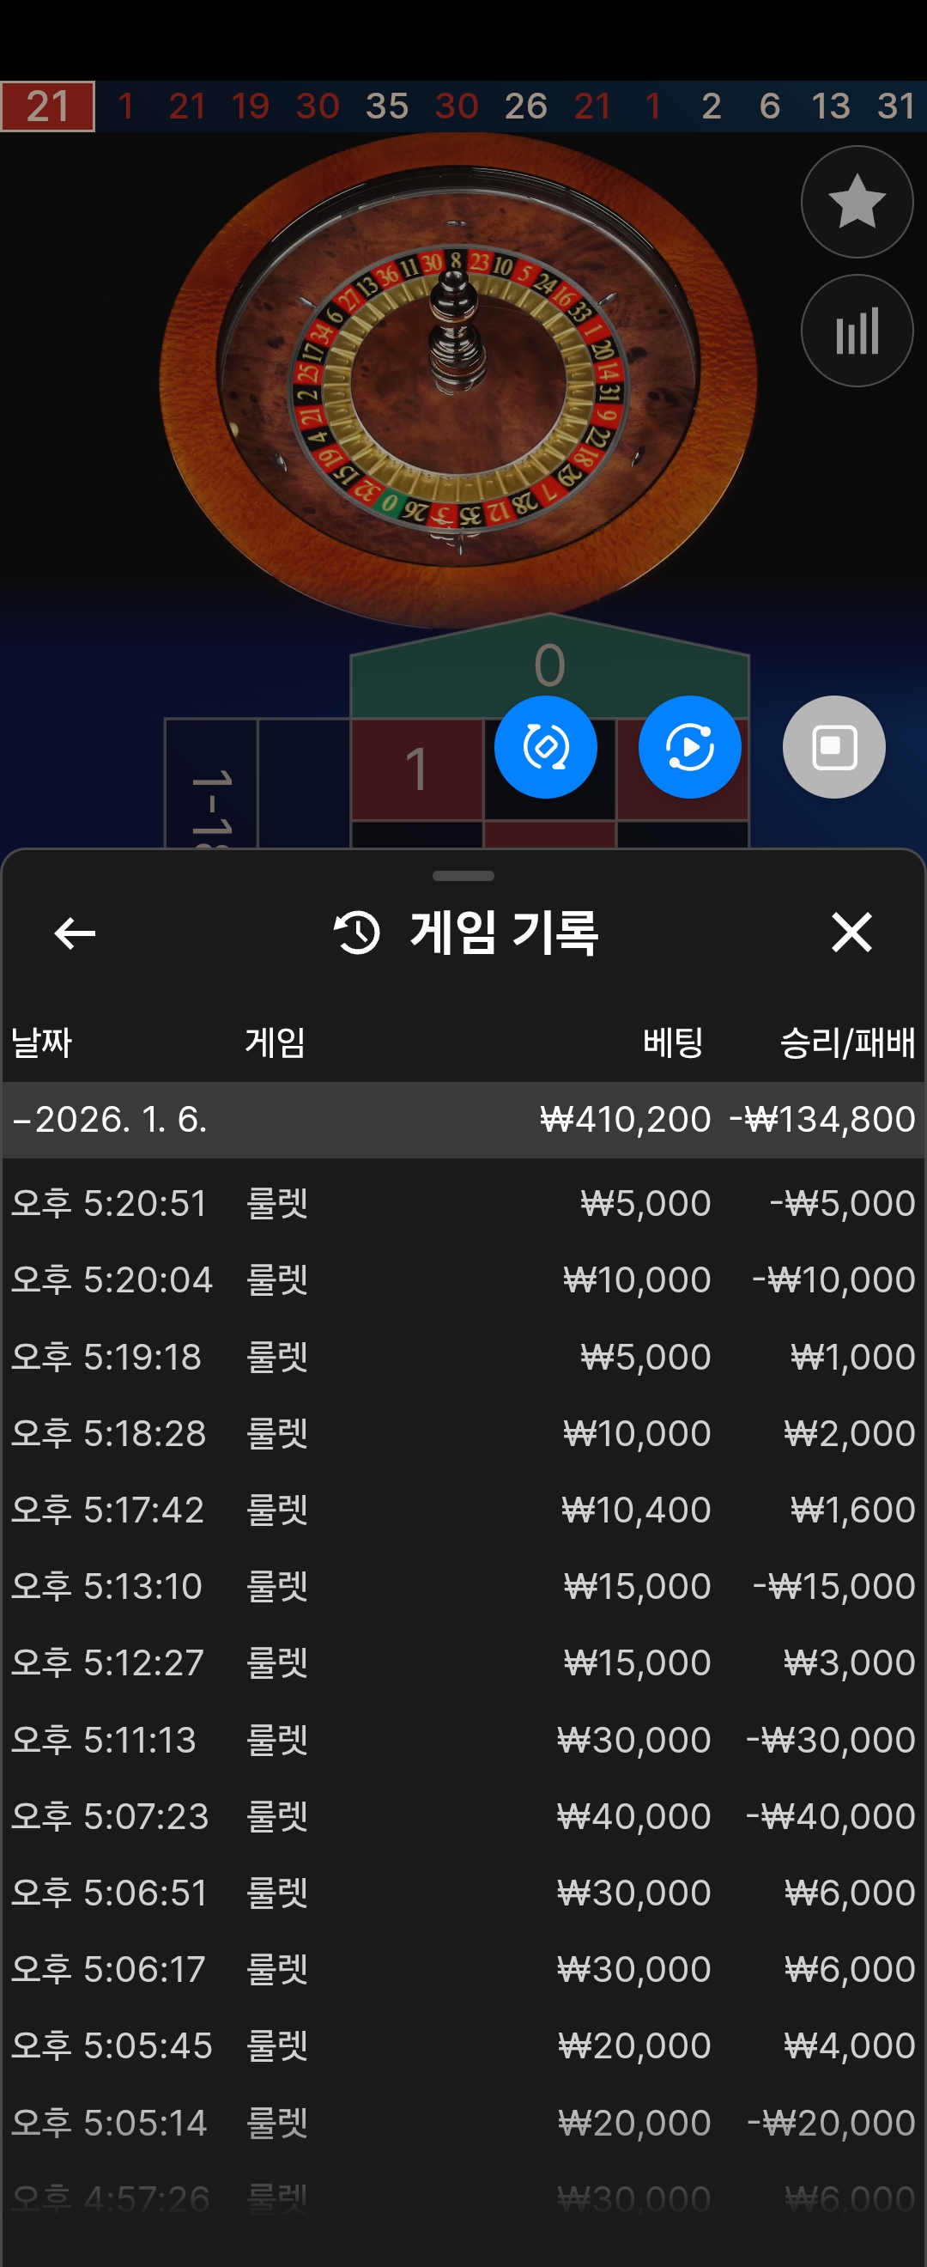Viewport: 927px width, 2267px height.
Task: Go back using the left arrow
Action: point(75,933)
